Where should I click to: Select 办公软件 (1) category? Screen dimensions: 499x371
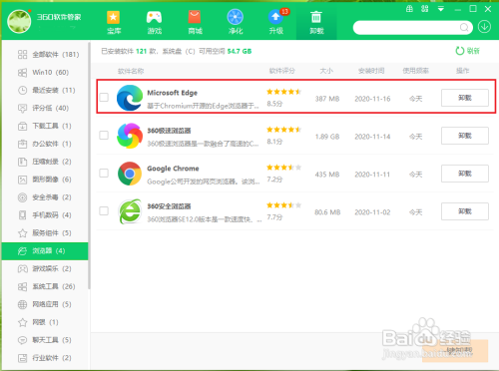pos(45,144)
